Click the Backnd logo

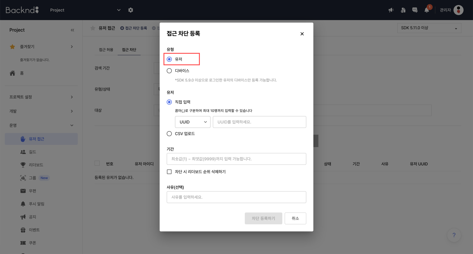click(x=22, y=10)
